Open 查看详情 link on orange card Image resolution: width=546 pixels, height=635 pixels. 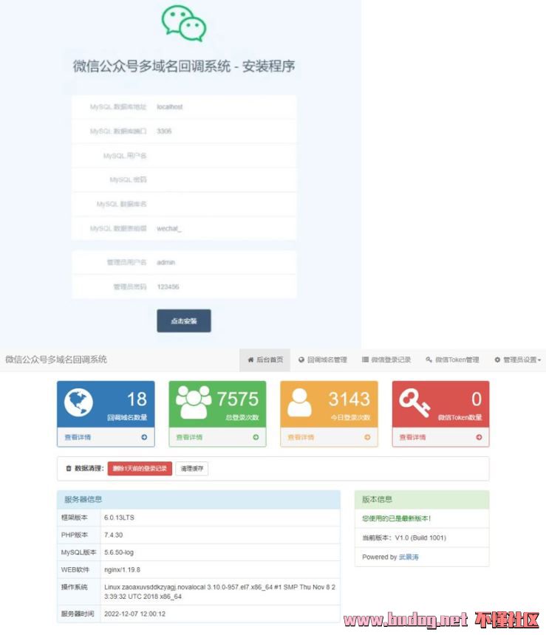[301, 437]
